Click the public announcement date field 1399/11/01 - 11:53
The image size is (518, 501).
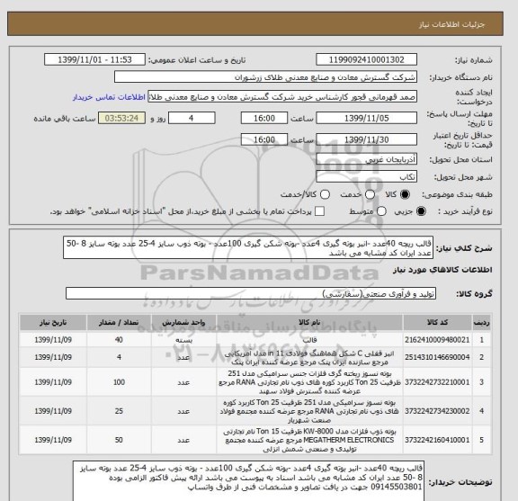(x=94, y=60)
